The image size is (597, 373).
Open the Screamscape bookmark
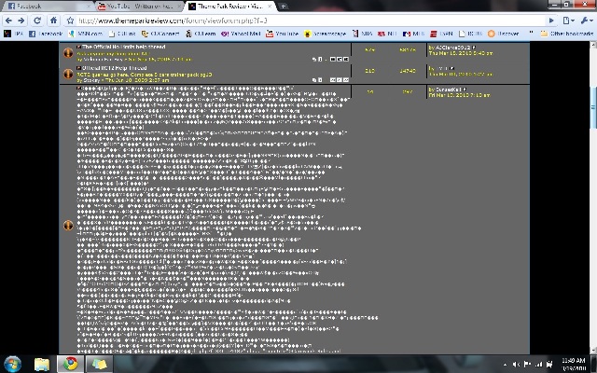pyautogui.click(x=326, y=34)
